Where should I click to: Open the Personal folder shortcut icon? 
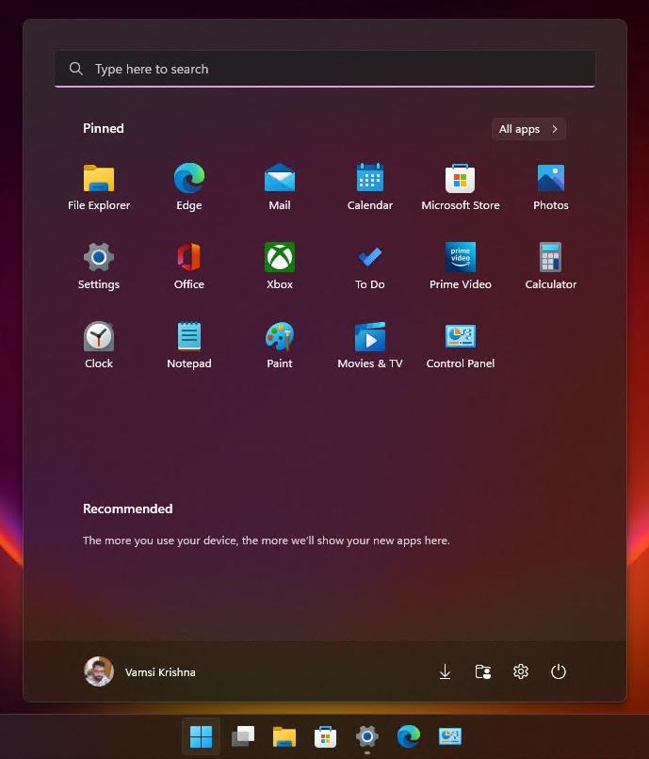click(x=483, y=671)
